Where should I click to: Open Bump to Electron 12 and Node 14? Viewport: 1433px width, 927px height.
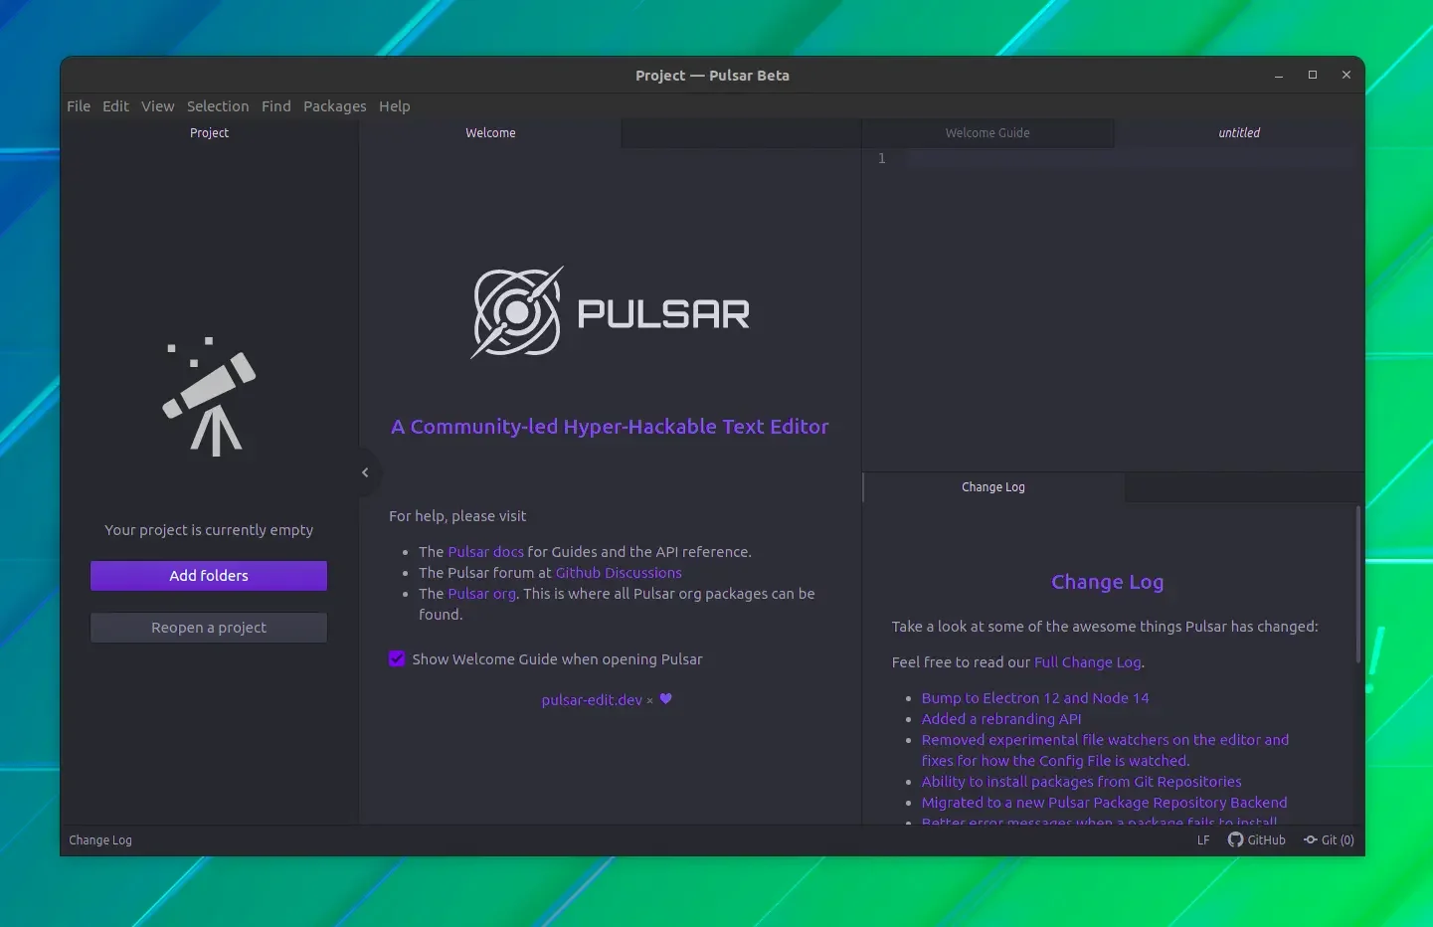pos(1035,698)
